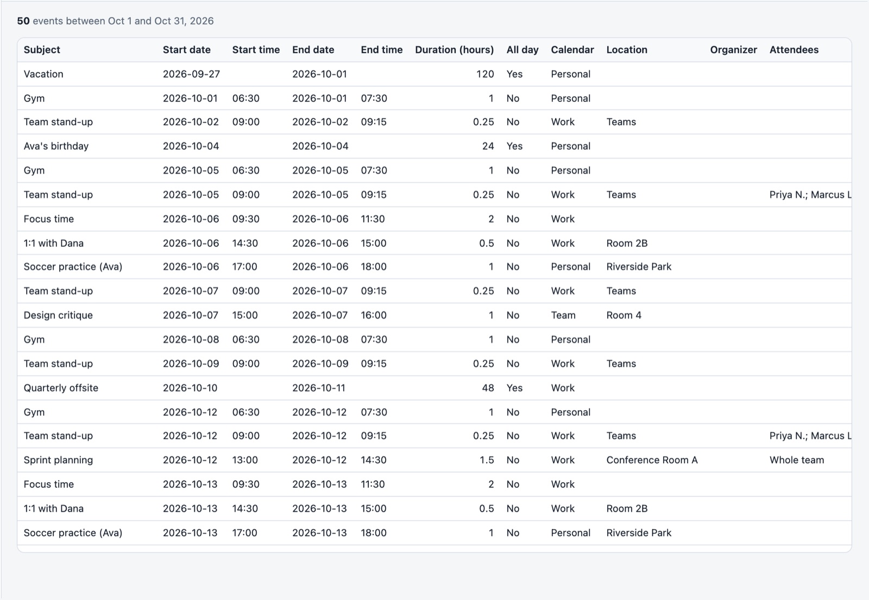Click the Quarterly offsite subject cell
Viewport: 869px width, 600px height.
click(x=61, y=388)
